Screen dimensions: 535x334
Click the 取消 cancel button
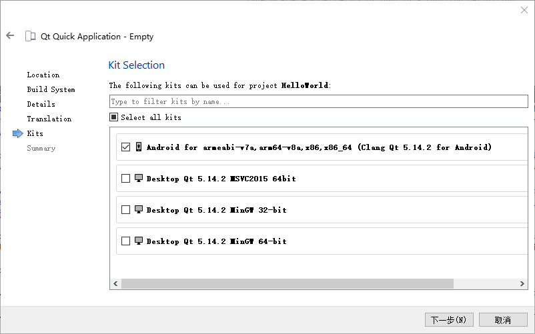coord(503,320)
